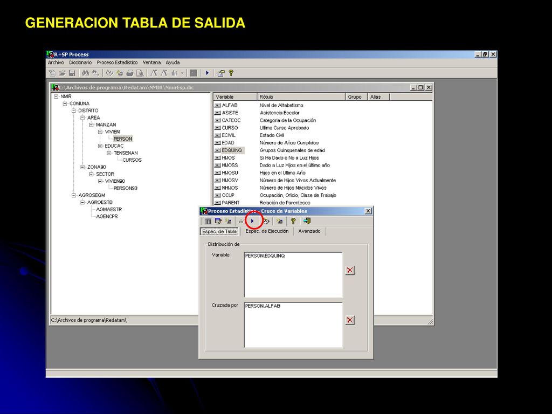Select the CURSOS entity in the tree
552x414 pixels.
tap(132, 160)
